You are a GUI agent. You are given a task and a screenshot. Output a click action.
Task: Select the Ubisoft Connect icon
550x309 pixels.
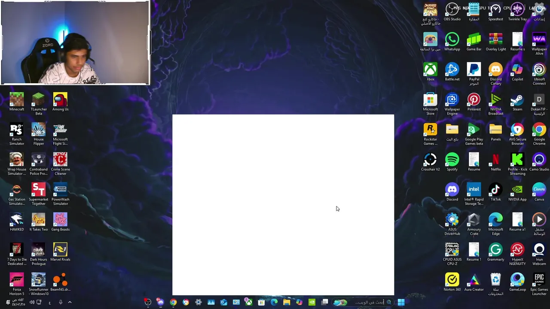[539, 74]
